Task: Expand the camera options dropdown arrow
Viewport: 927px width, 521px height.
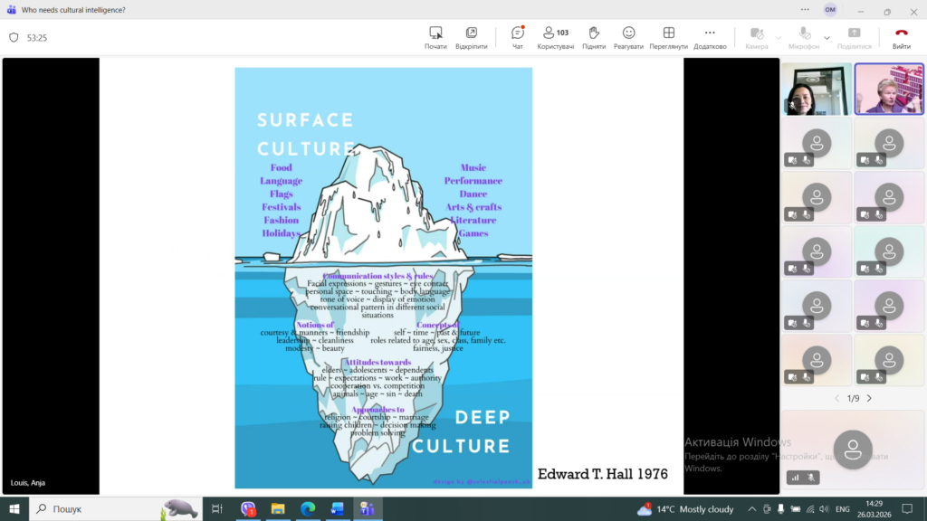Action: [779, 37]
